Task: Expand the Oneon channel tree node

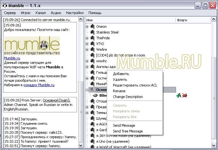Action: (x=87, y=26)
